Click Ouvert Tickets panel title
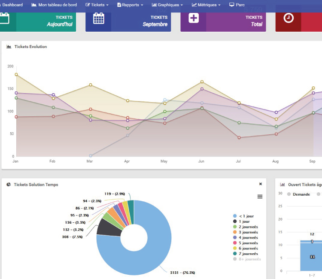The width and height of the screenshot is (322, 279). (x=305, y=185)
